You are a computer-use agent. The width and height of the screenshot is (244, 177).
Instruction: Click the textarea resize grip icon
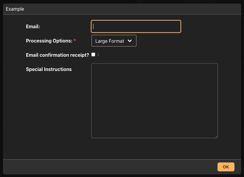pos(216,137)
